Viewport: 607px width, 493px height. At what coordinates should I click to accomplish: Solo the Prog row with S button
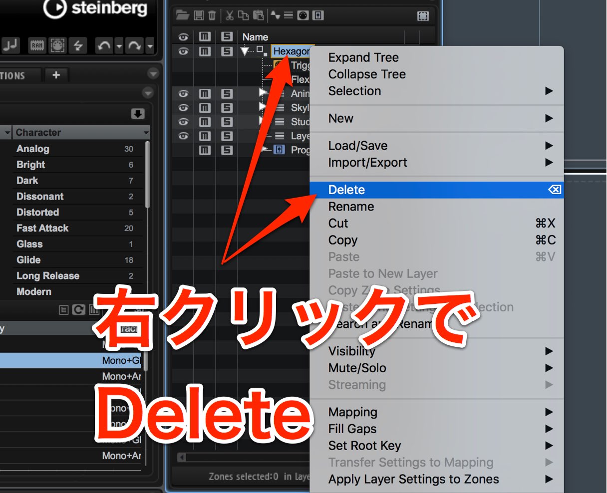227,150
